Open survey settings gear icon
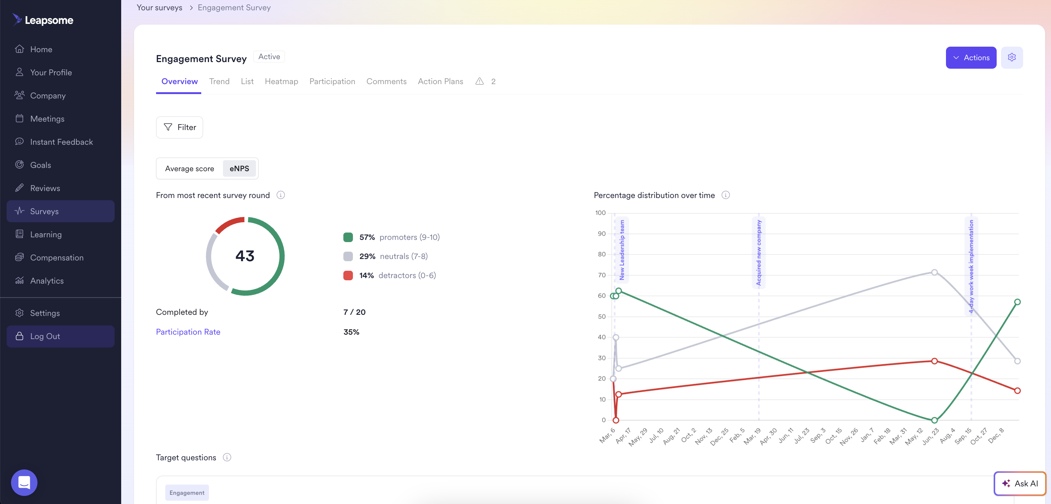This screenshot has height=504, width=1051. [1011, 58]
